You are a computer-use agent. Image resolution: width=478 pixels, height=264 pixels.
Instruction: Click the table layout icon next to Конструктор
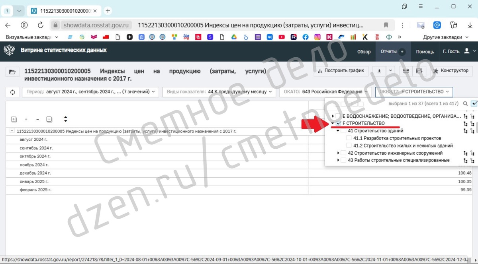tap(419, 71)
